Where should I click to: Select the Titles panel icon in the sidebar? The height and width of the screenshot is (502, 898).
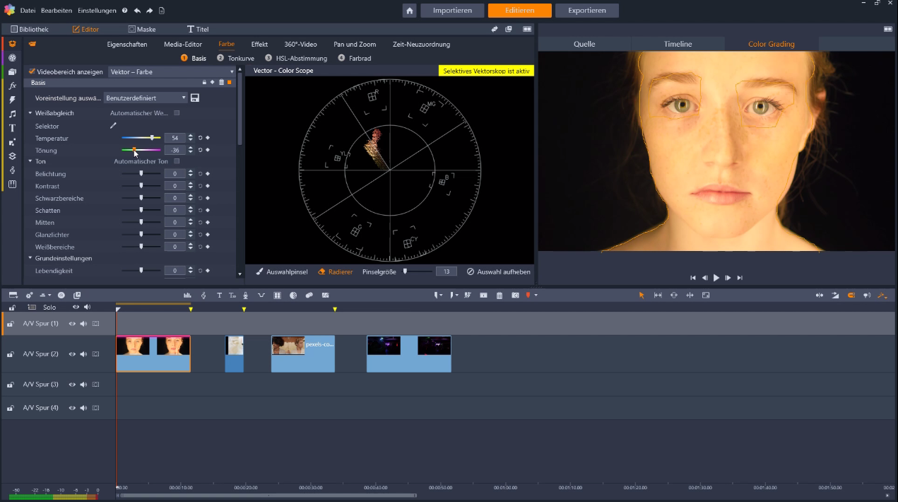click(x=12, y=128)
